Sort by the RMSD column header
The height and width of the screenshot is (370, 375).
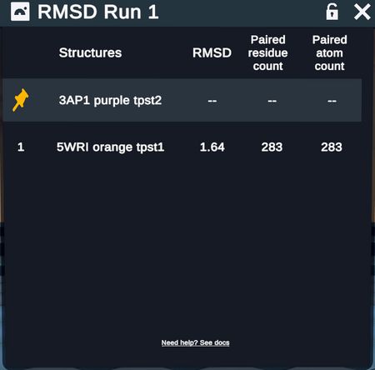[212, 52]
